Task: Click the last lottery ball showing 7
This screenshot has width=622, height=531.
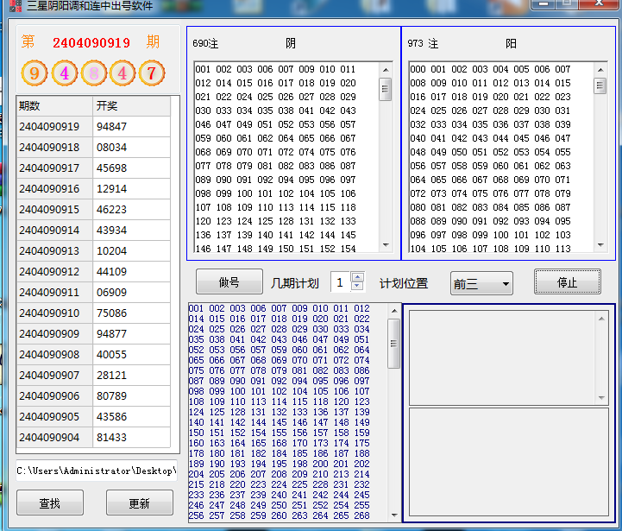Action: point(152,73)
